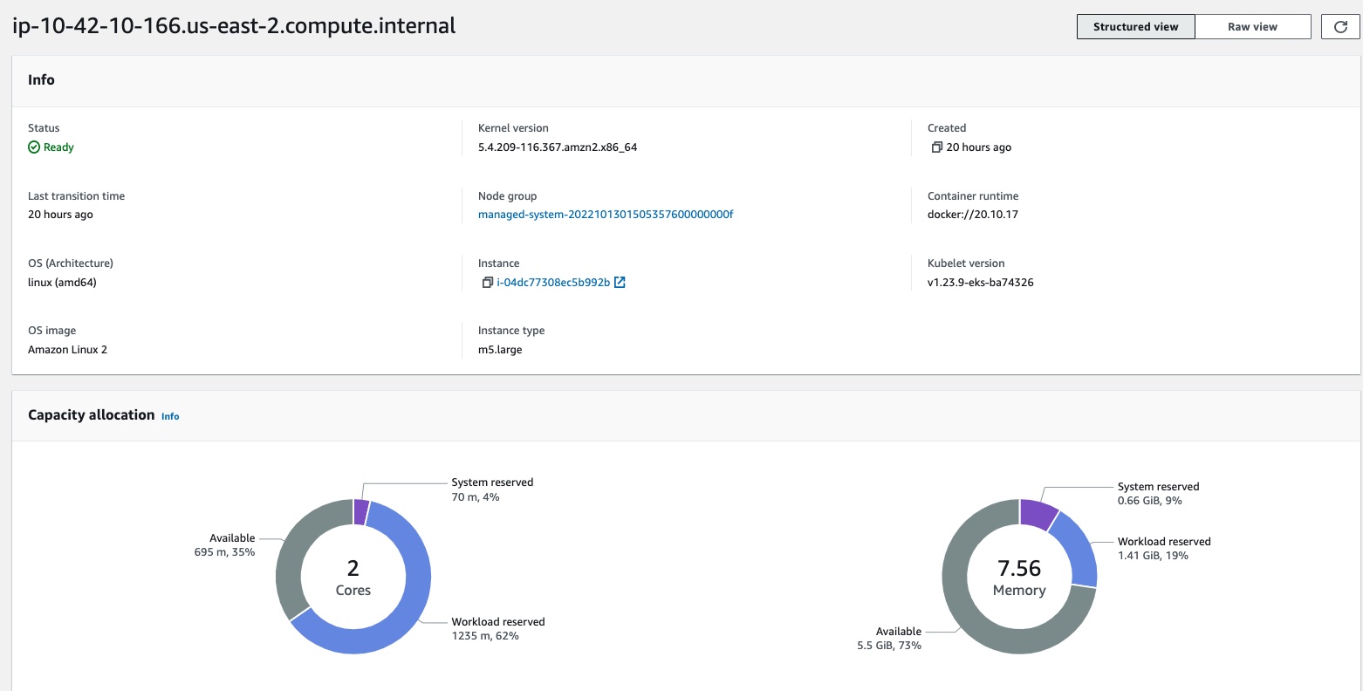
Task: Open instance i-04dc77308ec5b992b link
Action: (x=553, y=283)
